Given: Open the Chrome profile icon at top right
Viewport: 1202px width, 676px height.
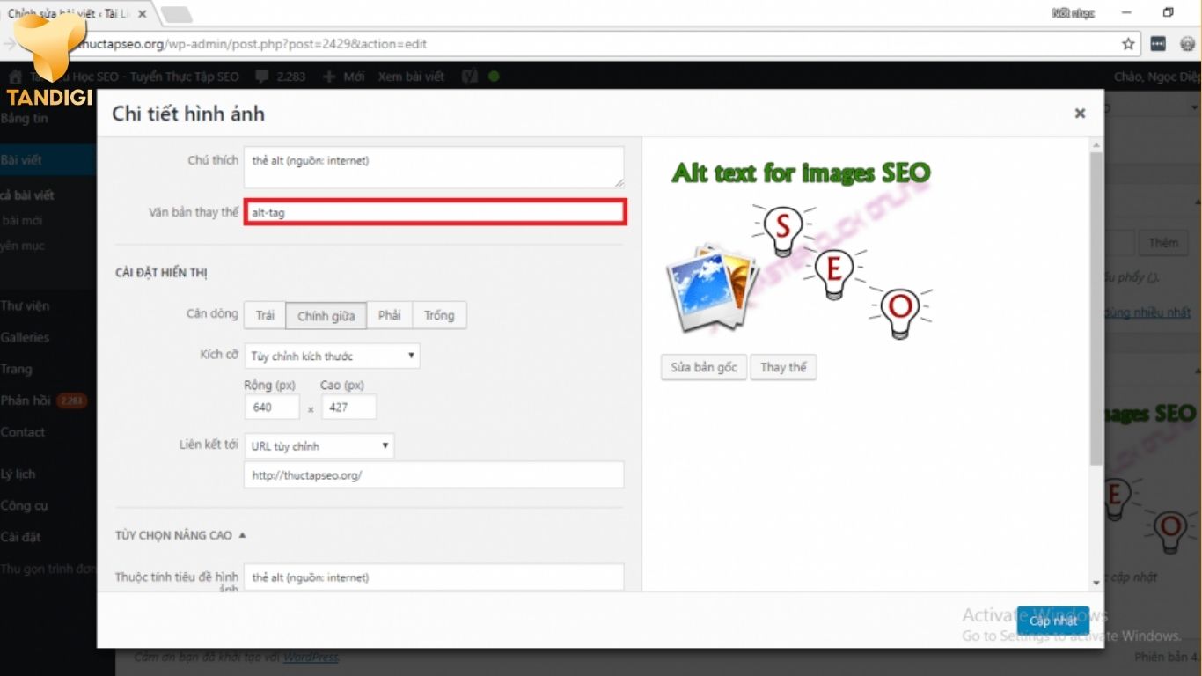Looking at the screenshot, I should click(1187, 44).
